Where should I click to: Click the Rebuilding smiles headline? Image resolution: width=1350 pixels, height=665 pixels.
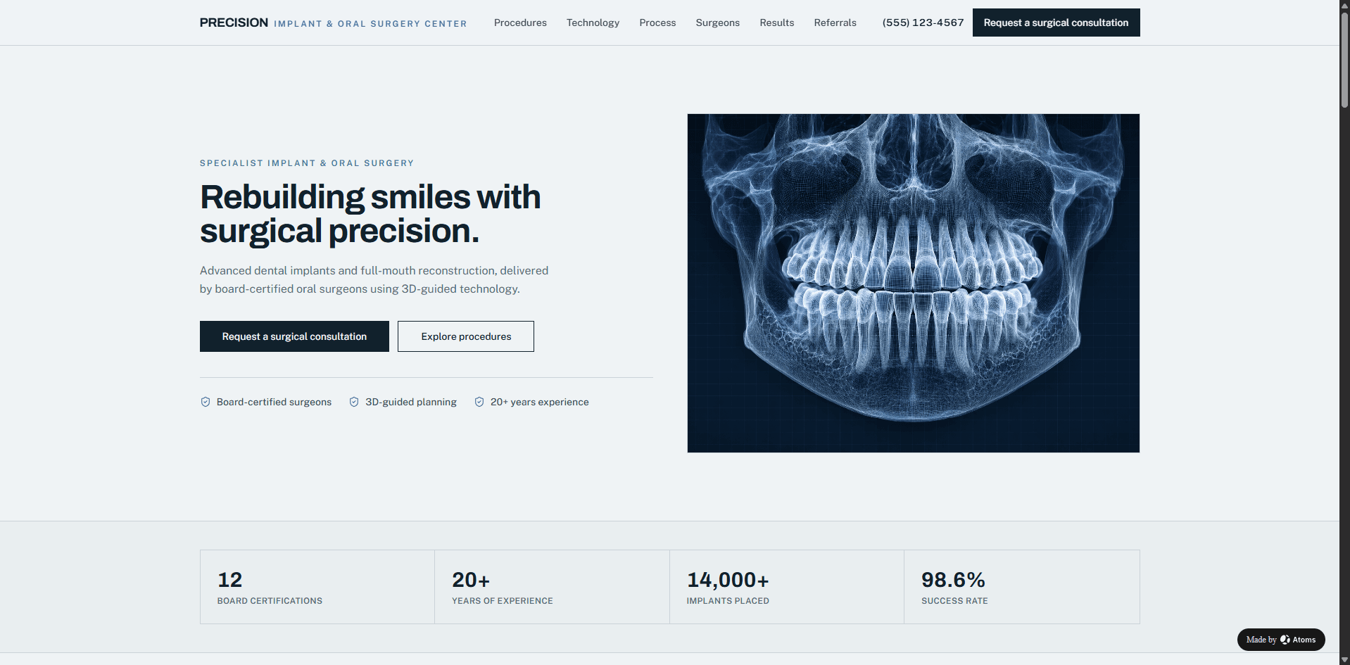pos(370,214)
